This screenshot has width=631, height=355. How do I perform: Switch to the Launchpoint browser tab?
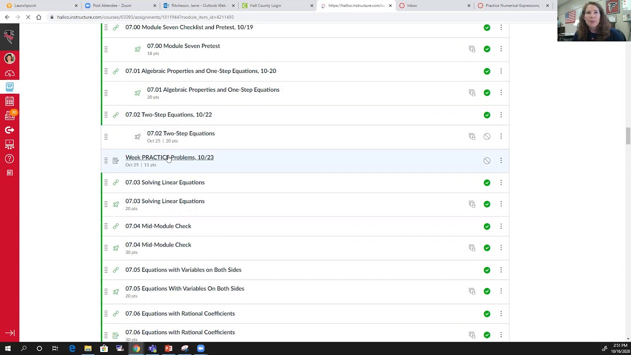tap(41, 5)
